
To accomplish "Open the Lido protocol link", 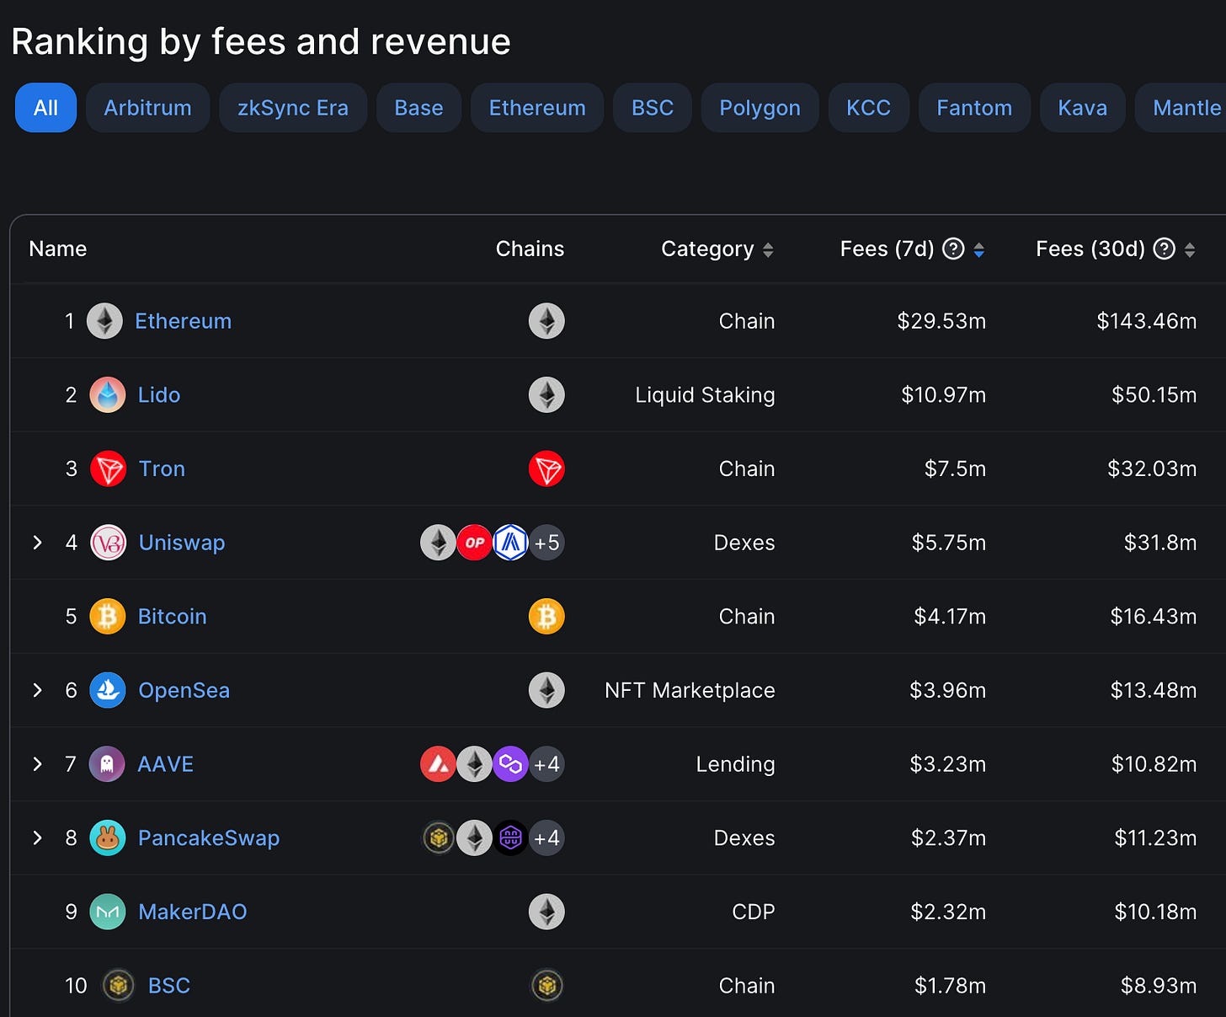I will coord(159,395).
